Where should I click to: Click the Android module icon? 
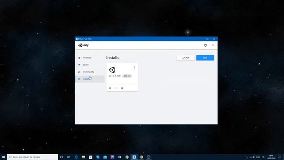pos(110,88)
